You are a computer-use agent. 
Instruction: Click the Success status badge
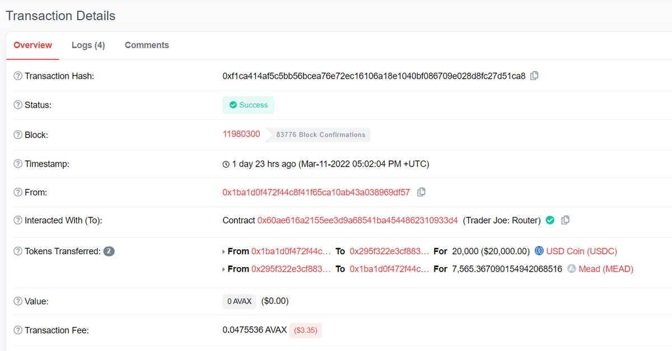tap(249, 105)
